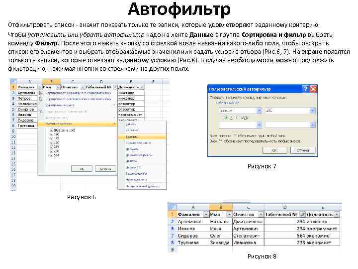
Task: Click OK in the custom autofilter dialog
Action: 275,150
